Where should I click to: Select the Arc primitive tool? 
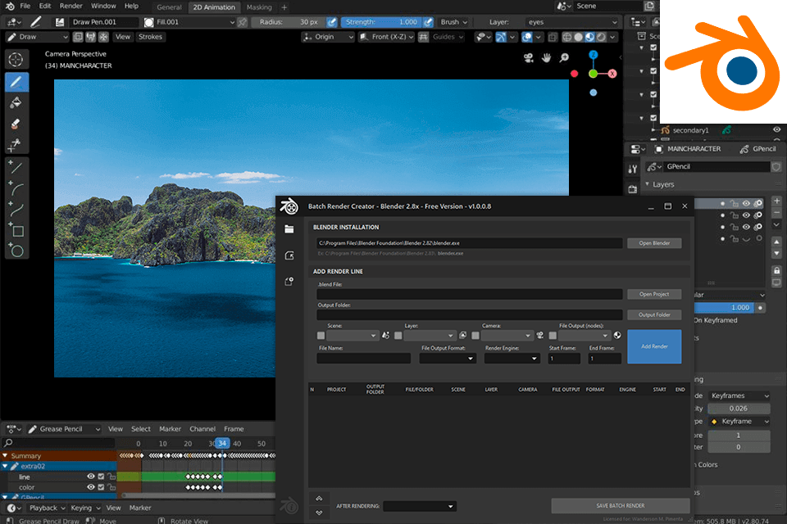[16, 188]
